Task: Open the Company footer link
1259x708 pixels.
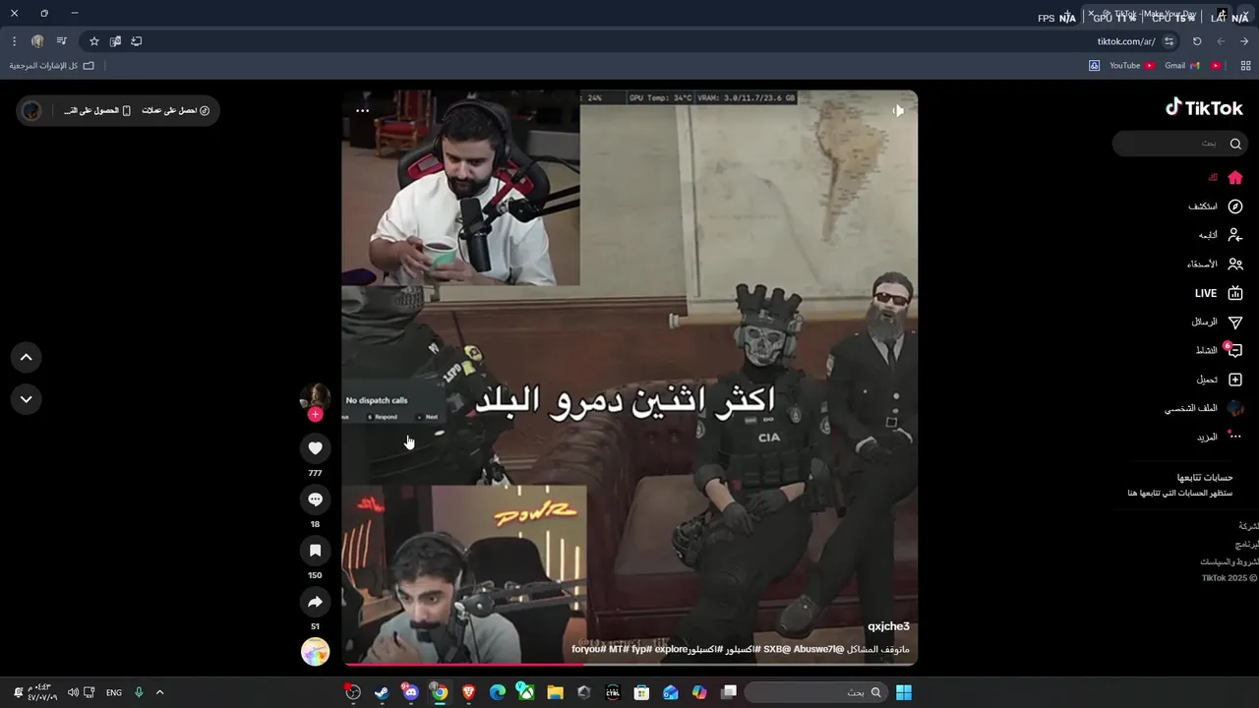Action: pos(1248,526)
